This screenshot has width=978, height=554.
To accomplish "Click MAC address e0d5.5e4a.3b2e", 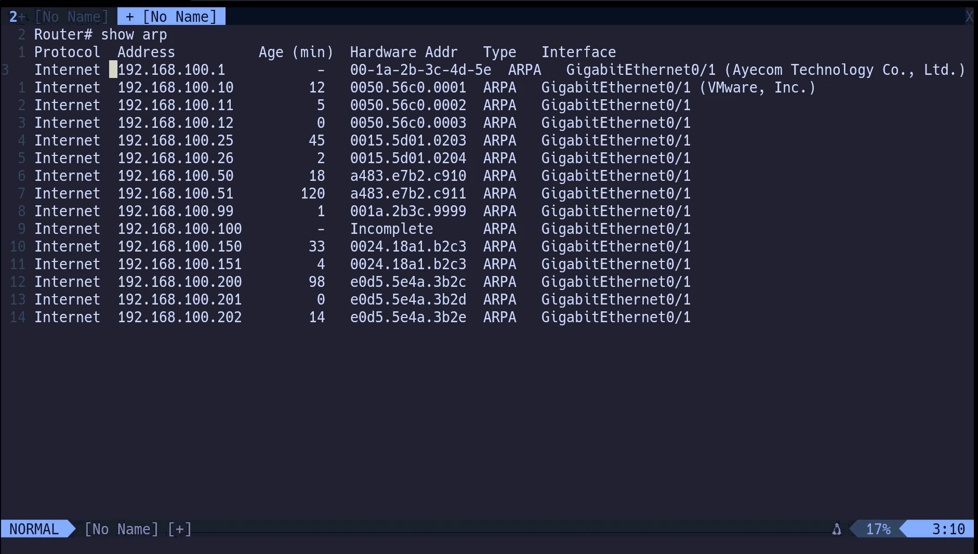I will point(408,318).
